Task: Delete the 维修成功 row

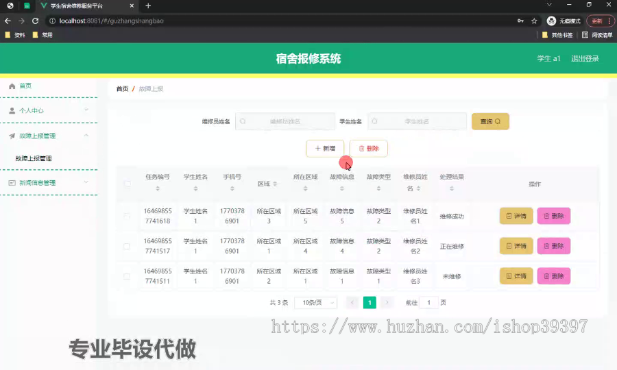Action: [554, 216]
